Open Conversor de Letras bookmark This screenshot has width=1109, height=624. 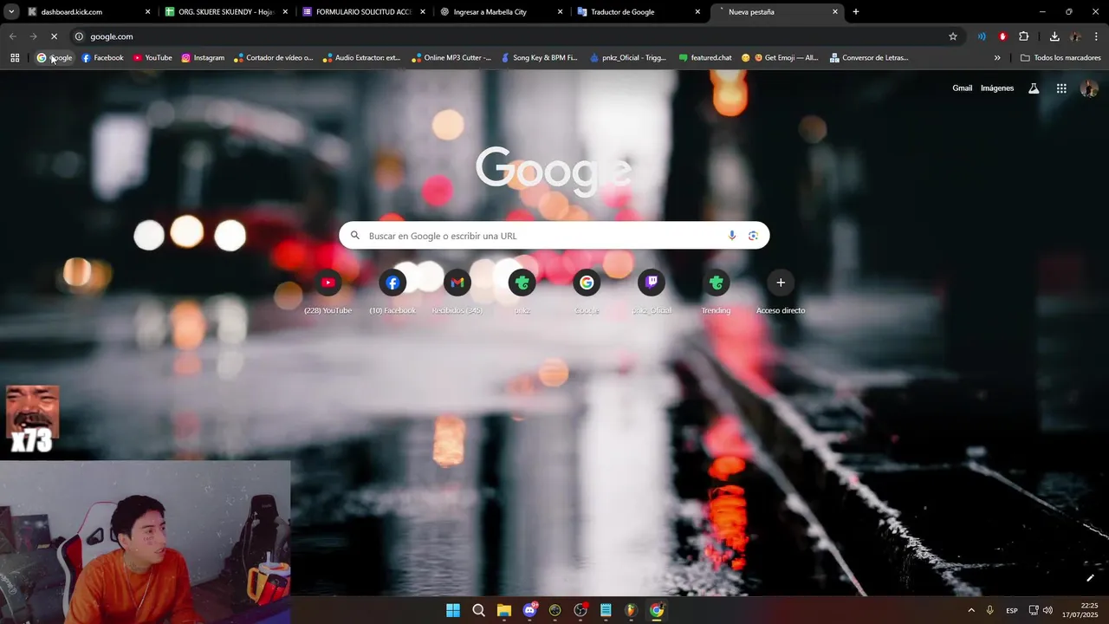869,58
